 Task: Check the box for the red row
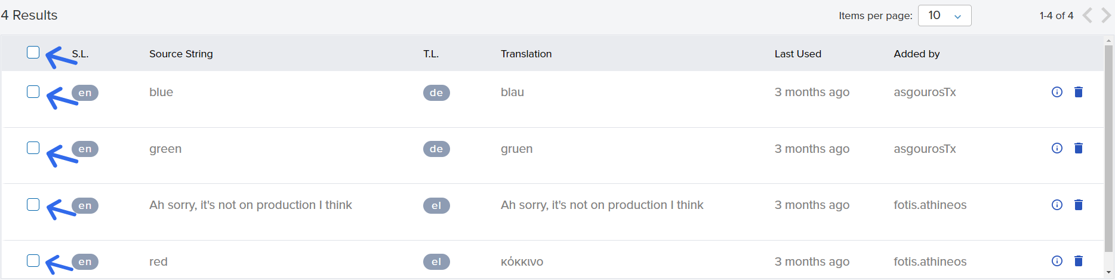point(33,261)
